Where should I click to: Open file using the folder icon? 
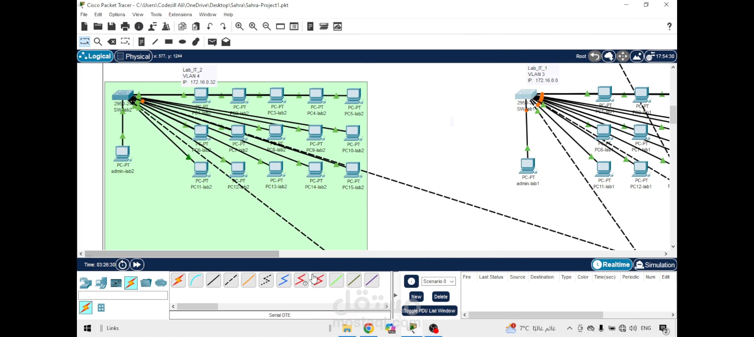point(98,27)
